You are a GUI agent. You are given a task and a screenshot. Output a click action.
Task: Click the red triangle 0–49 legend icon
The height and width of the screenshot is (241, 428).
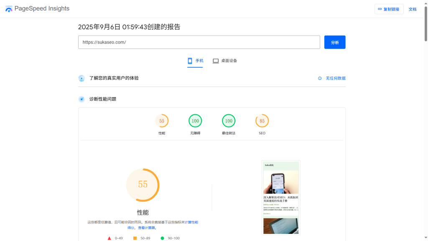tap(109, 238)
